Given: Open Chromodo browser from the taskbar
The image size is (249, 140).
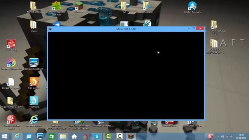Looking at the screenshot, I should (x=86, y=136).
